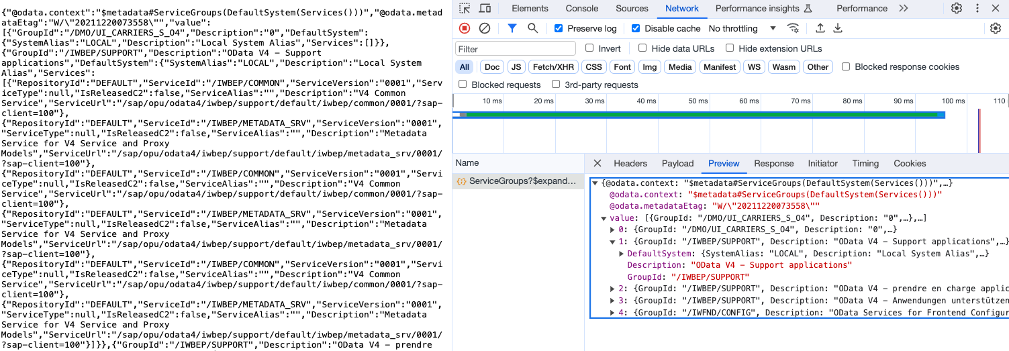Collapse the value array node
The image size is (1009, 351).
604,218
